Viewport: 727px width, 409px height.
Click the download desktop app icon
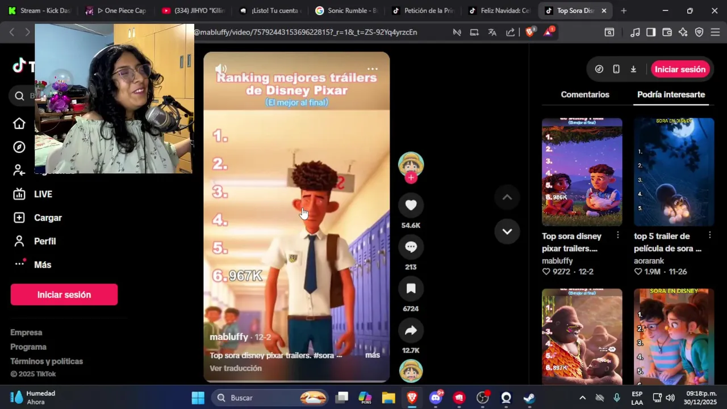coord(633,69)
